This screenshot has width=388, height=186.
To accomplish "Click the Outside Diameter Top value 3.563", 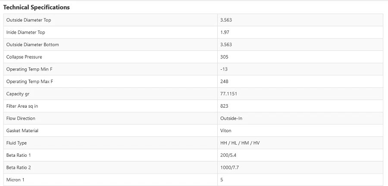I will (226, 20).
